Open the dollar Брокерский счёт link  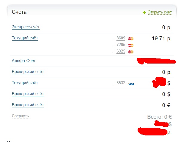[x=28, y=94]
